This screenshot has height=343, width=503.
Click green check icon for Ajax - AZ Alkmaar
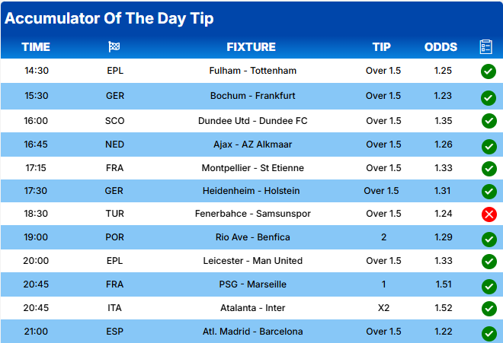coord(489,145)
